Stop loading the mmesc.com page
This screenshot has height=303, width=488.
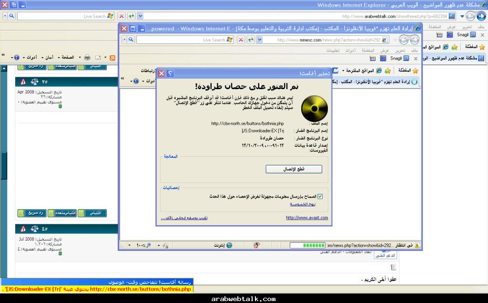click(241, 40)
